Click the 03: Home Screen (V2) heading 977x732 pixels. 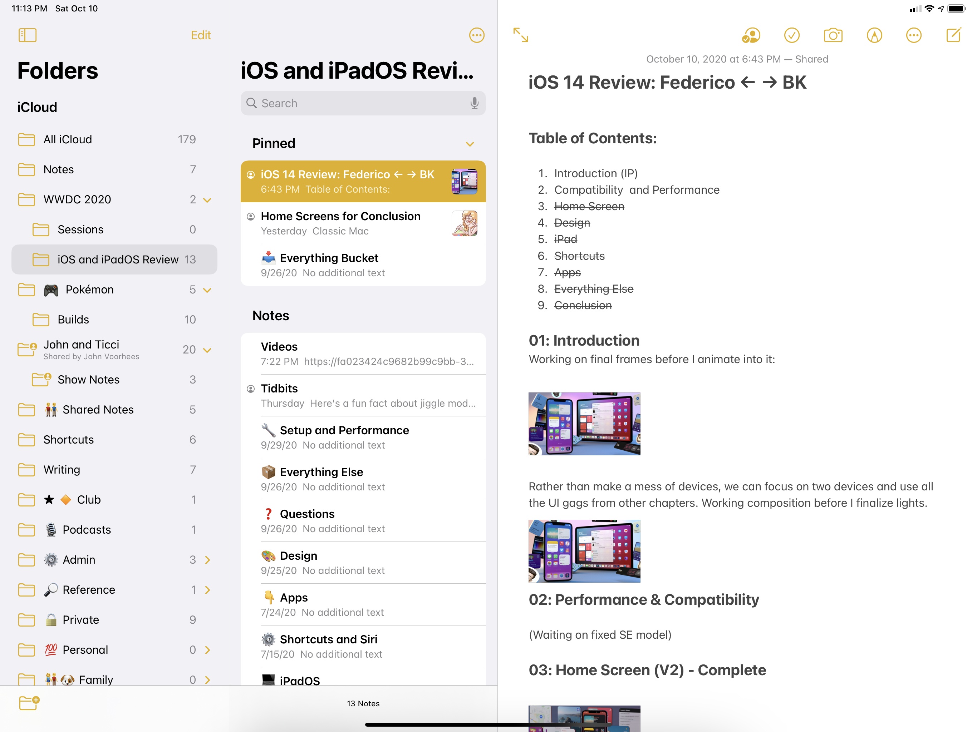[647, 670]
